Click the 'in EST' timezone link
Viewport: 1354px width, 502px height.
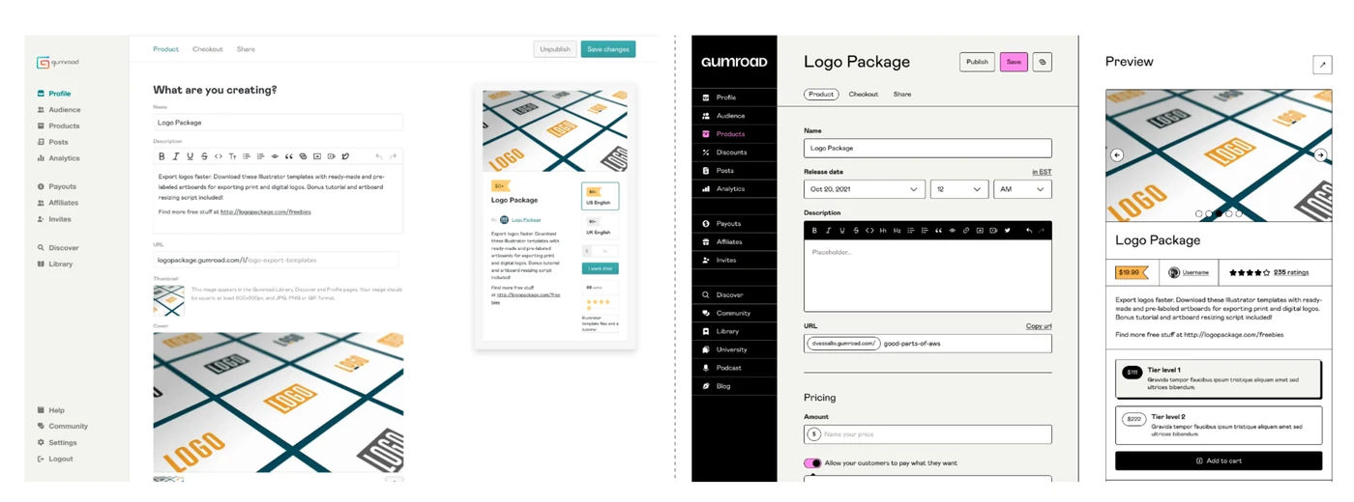pyautogui.click(x=1042, y=172)
